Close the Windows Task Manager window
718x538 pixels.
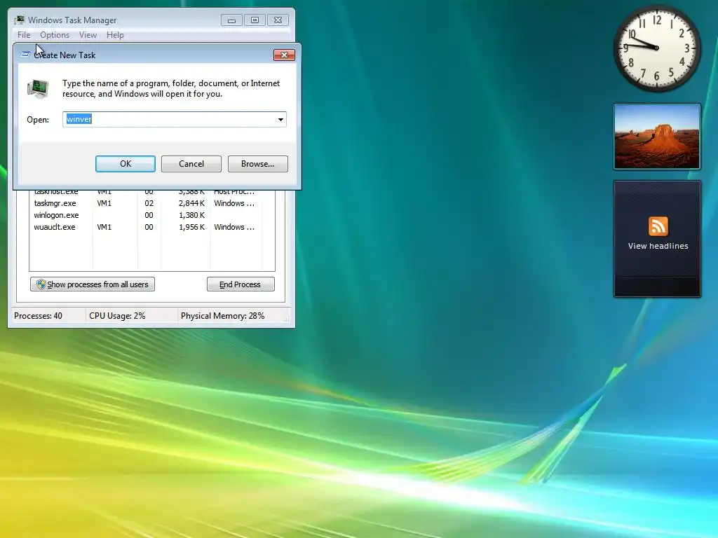[x=278, y=20]
